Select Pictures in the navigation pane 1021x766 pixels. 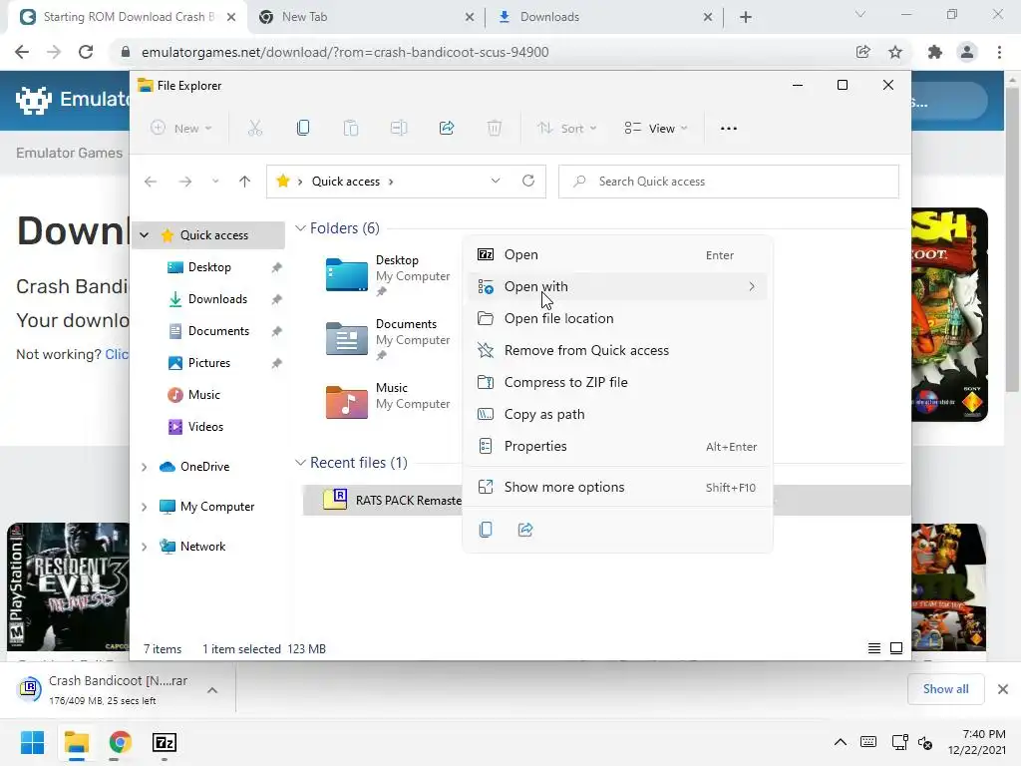[209, 363]
